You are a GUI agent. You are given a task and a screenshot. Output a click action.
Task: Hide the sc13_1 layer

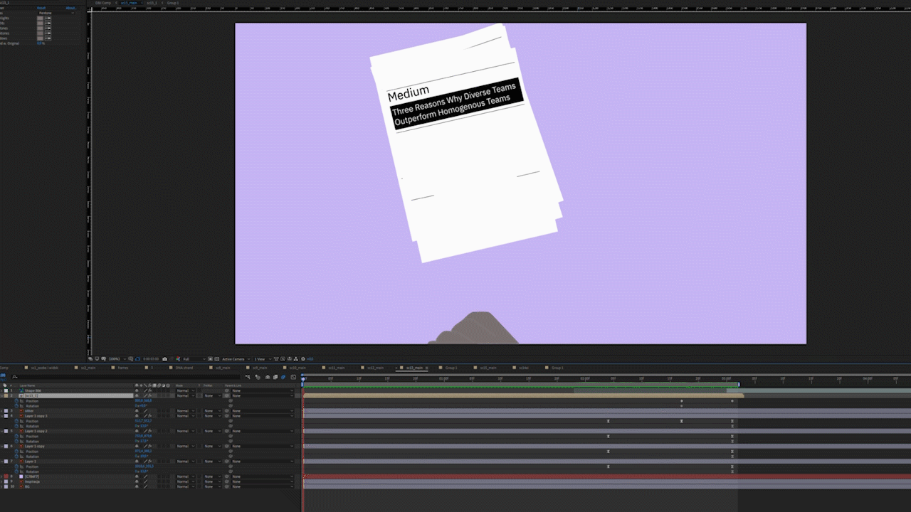[x=137, y=395]
